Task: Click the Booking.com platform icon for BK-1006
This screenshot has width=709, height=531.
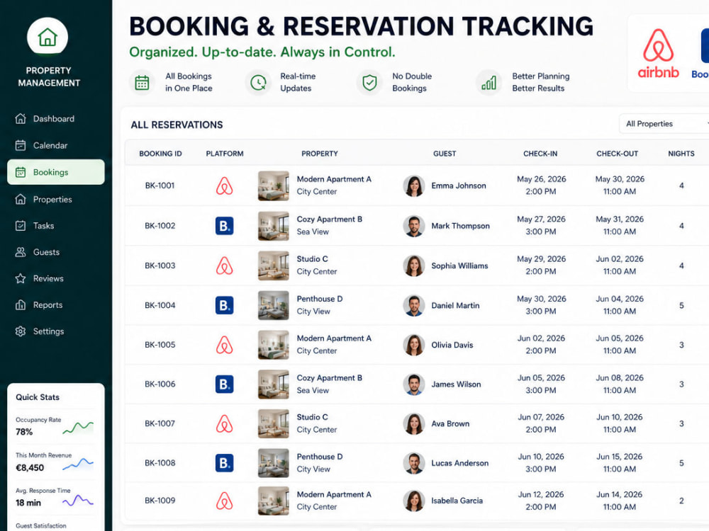Action: [x=224, y=384]
